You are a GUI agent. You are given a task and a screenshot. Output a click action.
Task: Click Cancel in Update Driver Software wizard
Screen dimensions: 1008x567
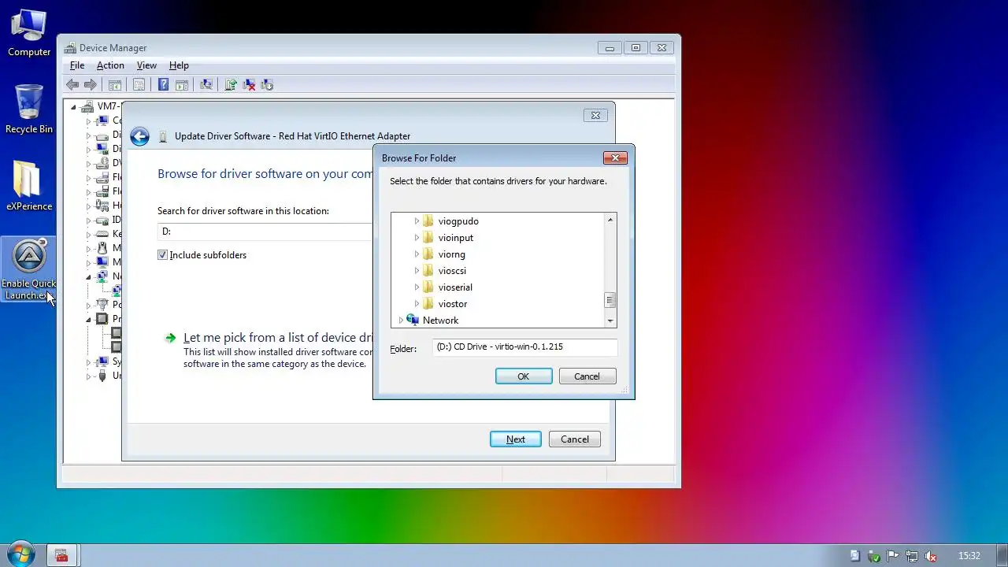pyautogui.click(x=575, y=439)
